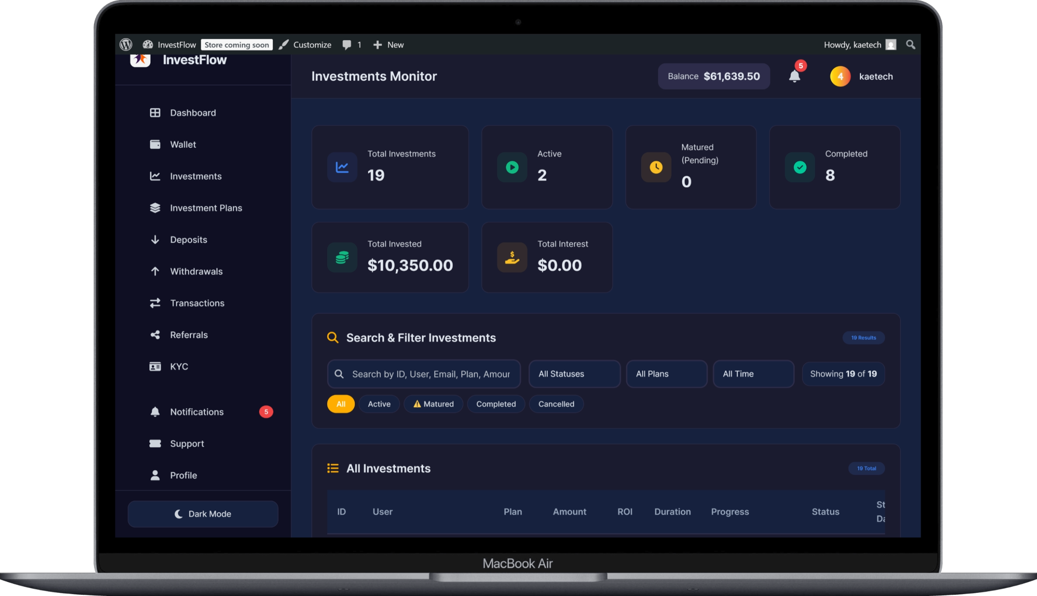This screenshot has height=596, width=1037.
Task: Click the Search & Filter magnifier icon
Action: [x=333, y=338]
